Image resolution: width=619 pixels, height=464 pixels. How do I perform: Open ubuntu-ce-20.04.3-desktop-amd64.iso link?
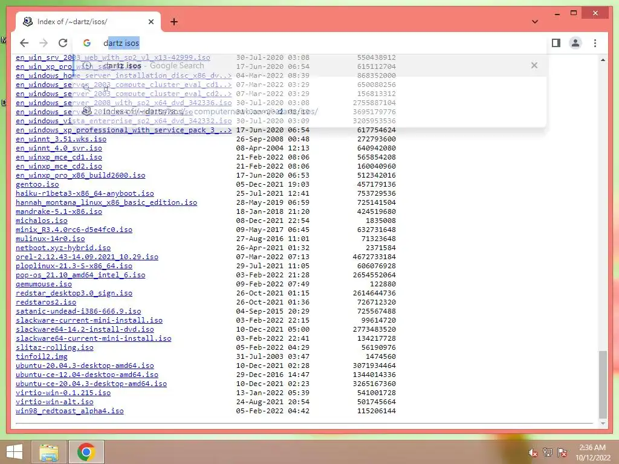[91, 384]
